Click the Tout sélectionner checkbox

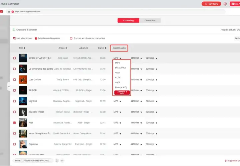pyautogui.click(x=15, y=39)
